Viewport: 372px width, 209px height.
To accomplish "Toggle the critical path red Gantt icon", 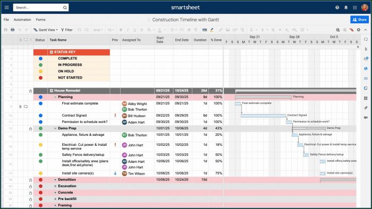I will tap(352, 30).
